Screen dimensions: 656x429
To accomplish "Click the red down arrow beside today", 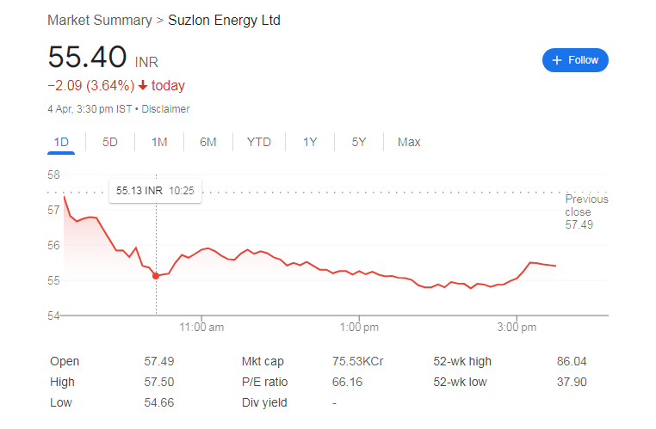I will tap(143, 85).
